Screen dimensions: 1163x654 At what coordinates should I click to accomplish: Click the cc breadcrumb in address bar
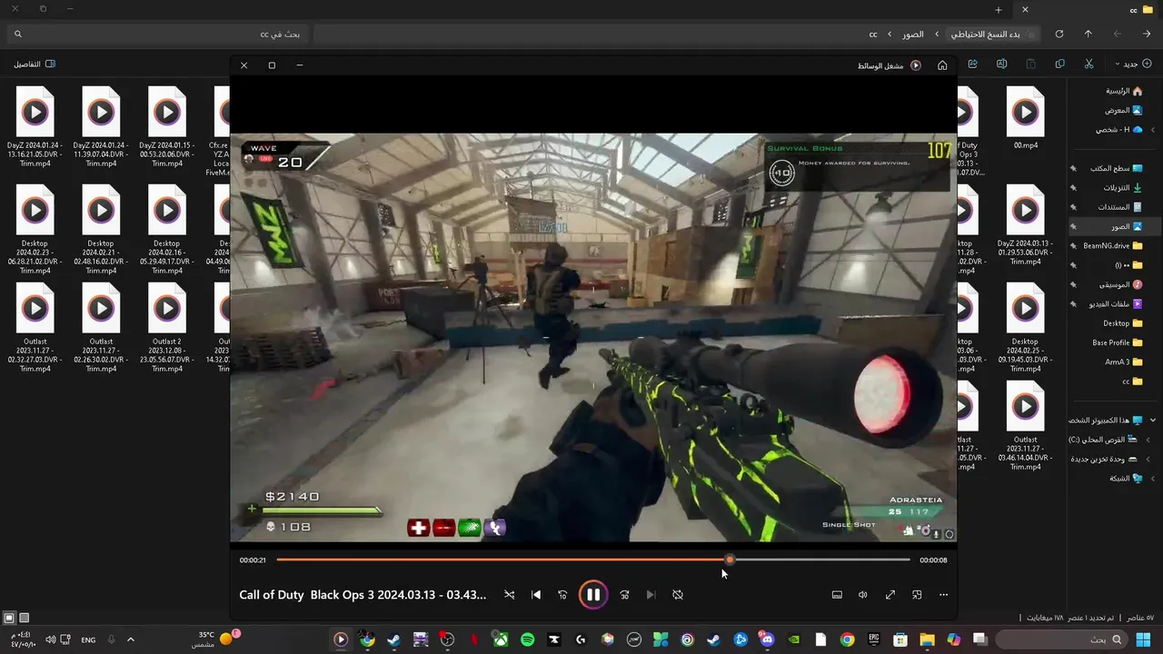pyautogui.click(x=873, y=34)
